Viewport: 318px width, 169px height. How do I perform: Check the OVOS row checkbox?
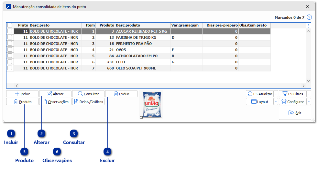(10, 50)
